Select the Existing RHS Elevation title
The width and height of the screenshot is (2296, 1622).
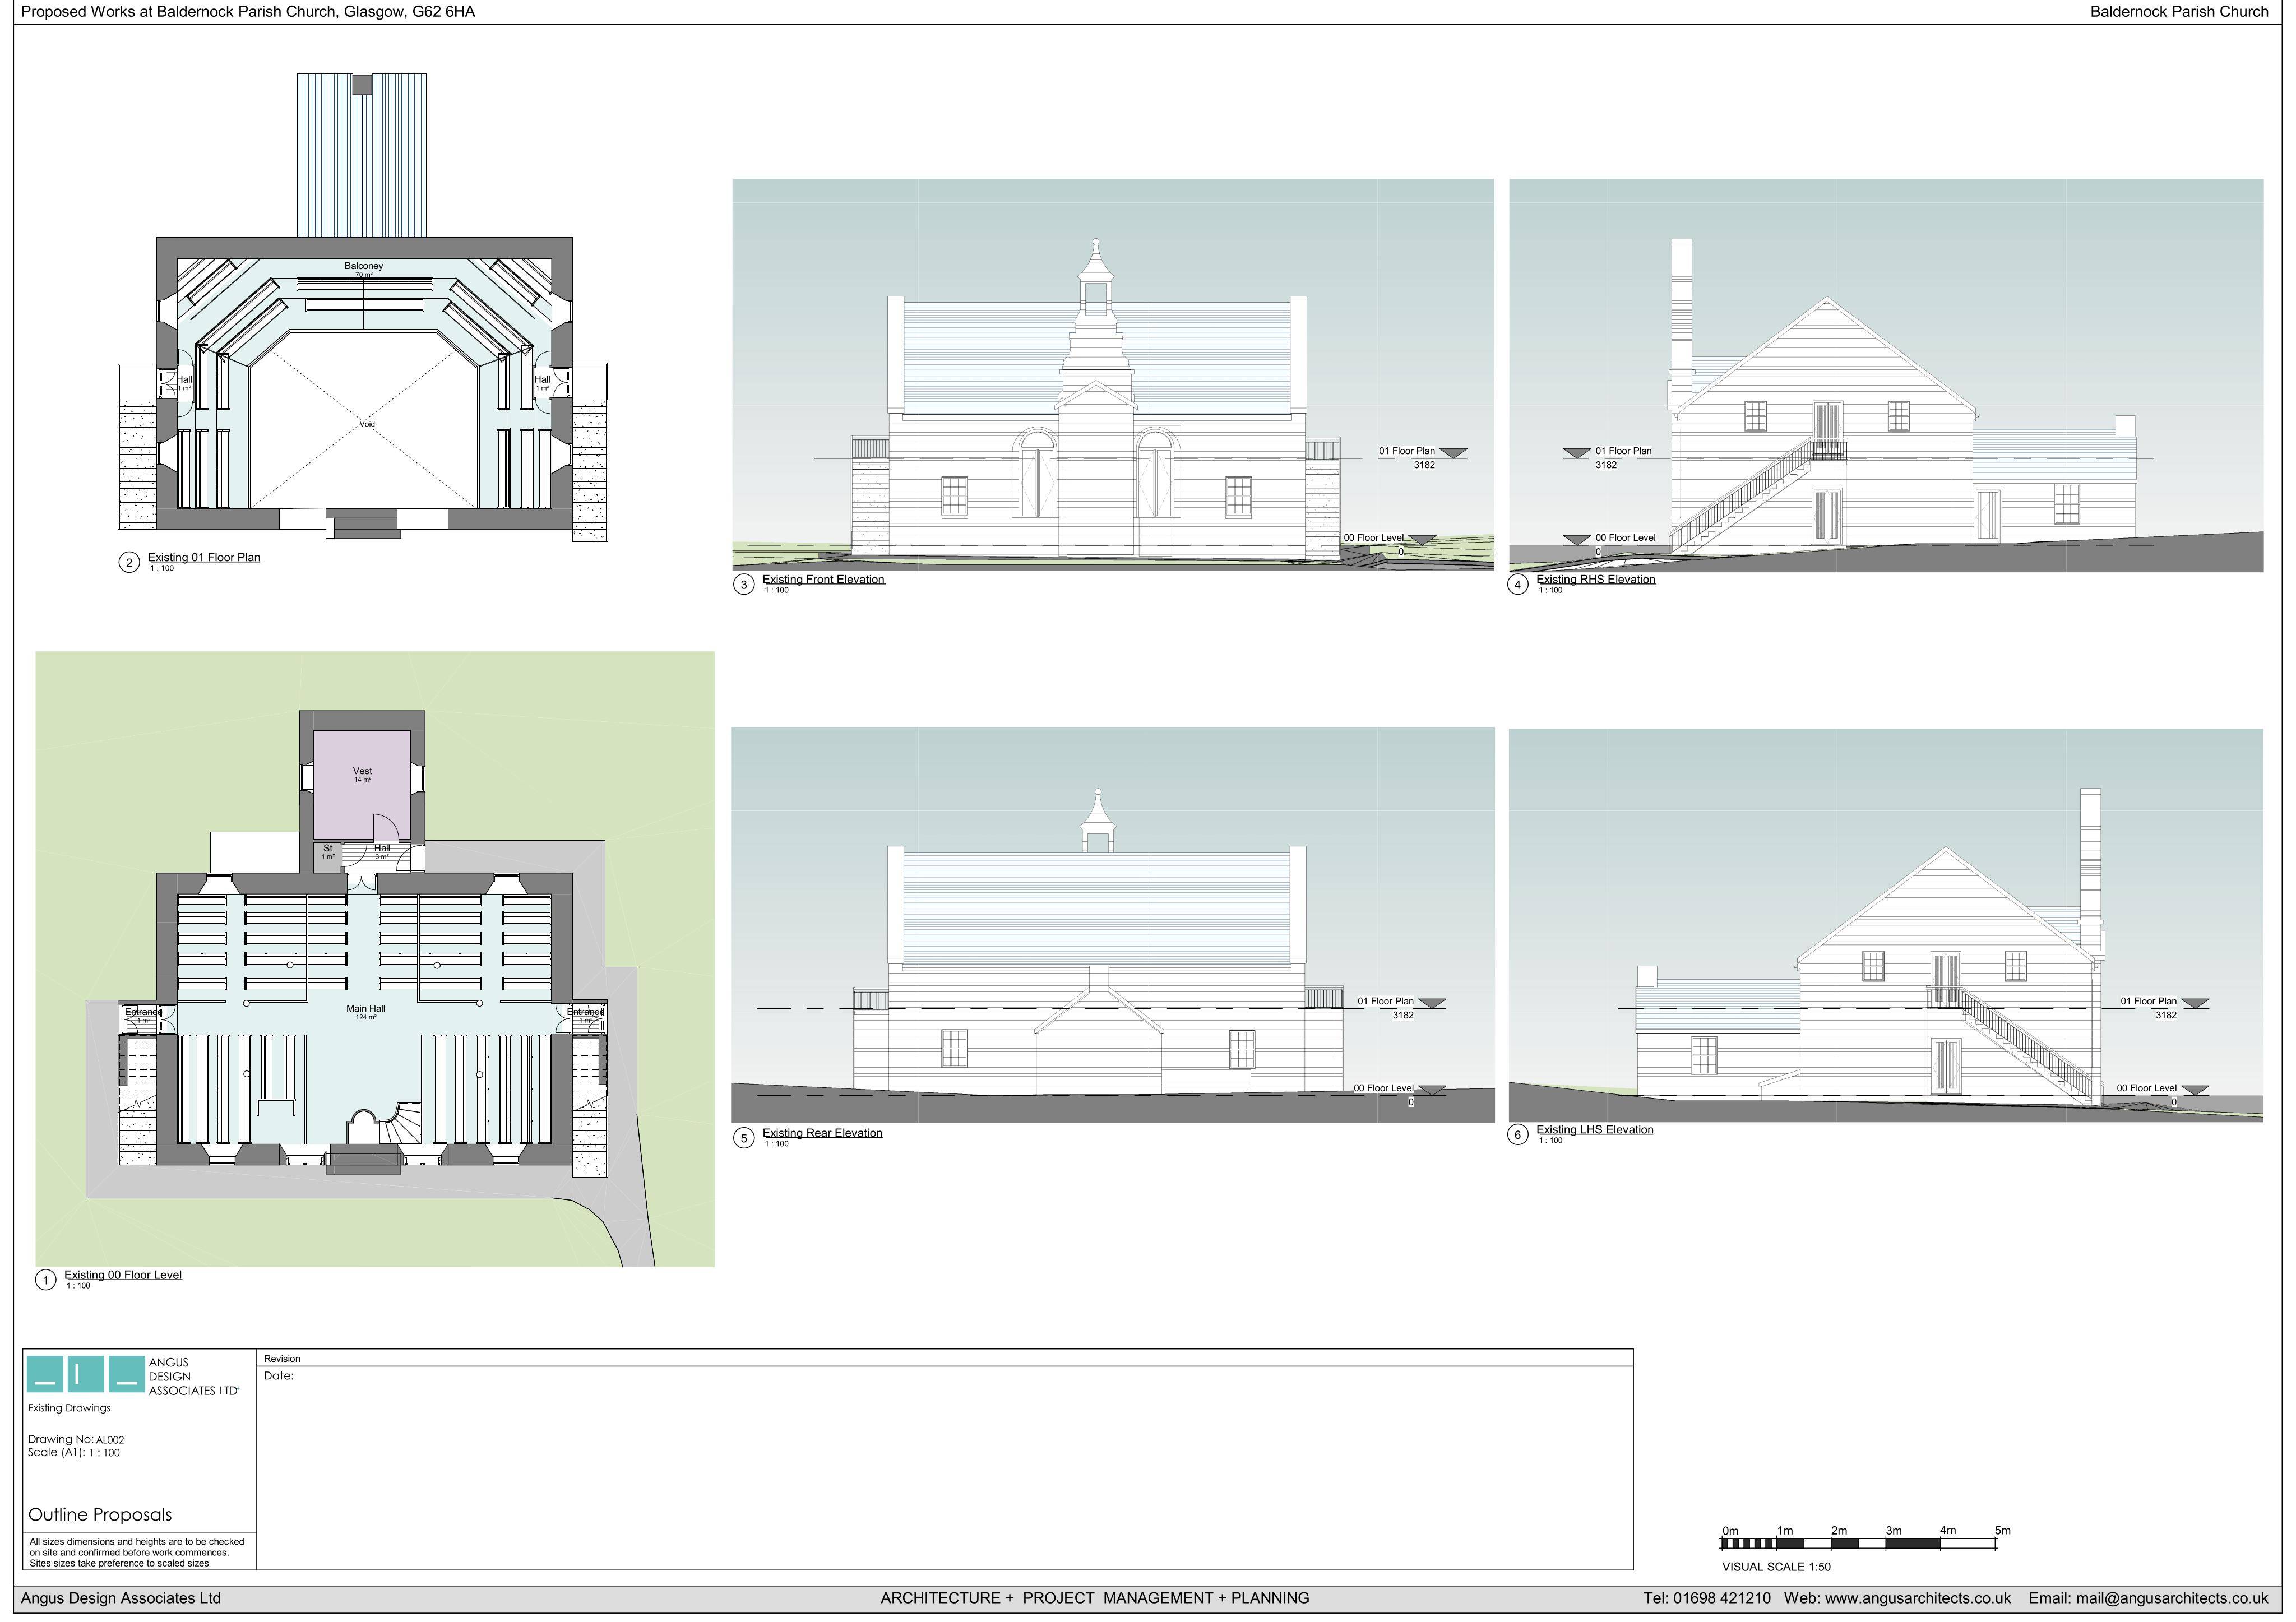click(x=1596, y=579)
